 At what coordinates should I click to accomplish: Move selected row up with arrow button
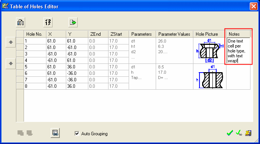click(x=11, y=42)
